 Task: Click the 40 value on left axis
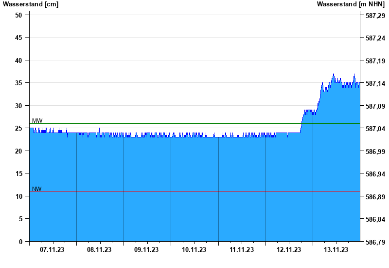coord(18,60)
